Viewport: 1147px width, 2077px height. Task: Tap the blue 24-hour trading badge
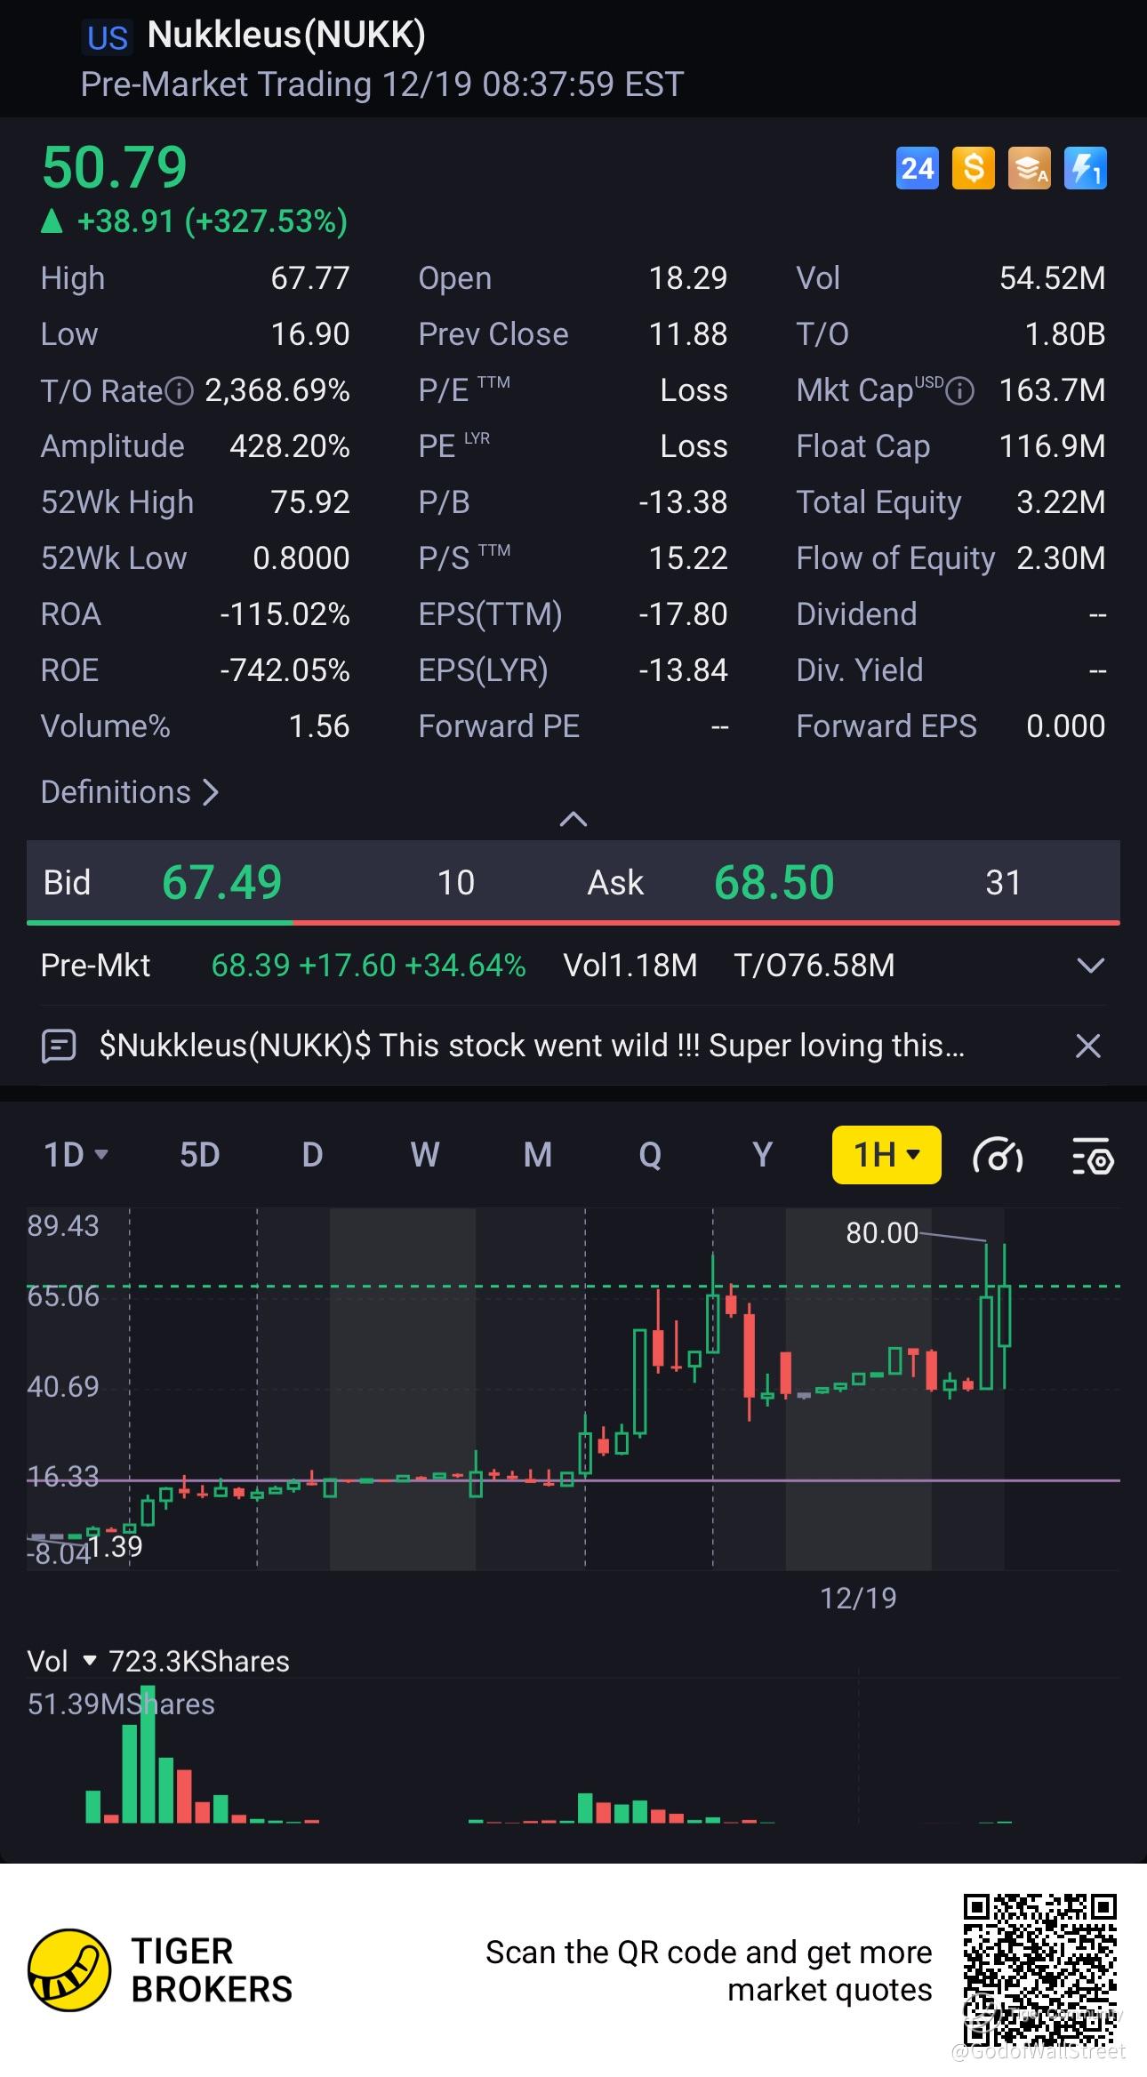pos(917,168)
